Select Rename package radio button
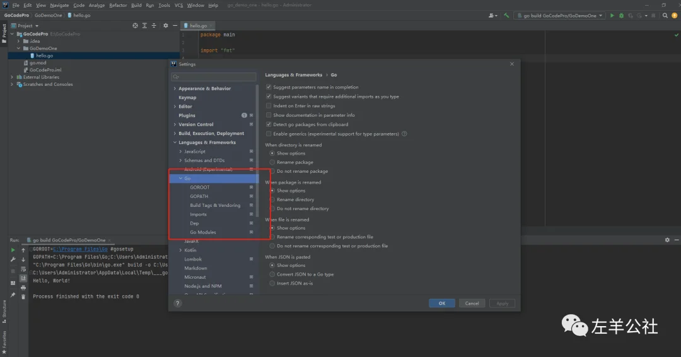Viewport: 681px width, 357px height. coord(272,162)
